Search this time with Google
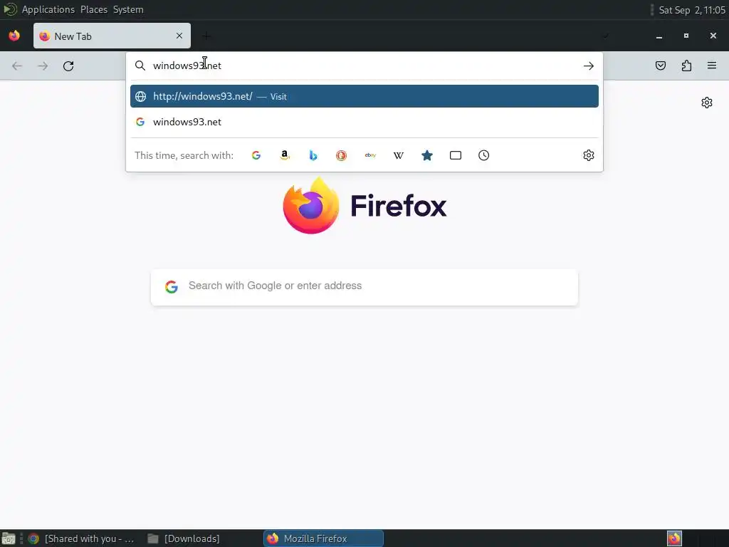Screen dimensions: 729x547 [x=256, y=155]
